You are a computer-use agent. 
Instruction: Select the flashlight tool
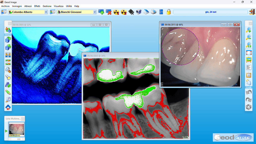click(8, 77)
